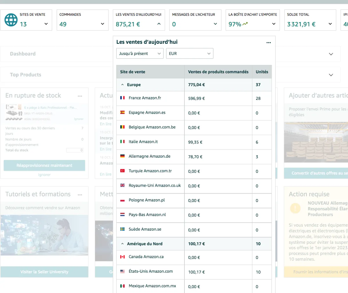Select Turquie Amazon.com.tr marketplace row

[194, 171]
